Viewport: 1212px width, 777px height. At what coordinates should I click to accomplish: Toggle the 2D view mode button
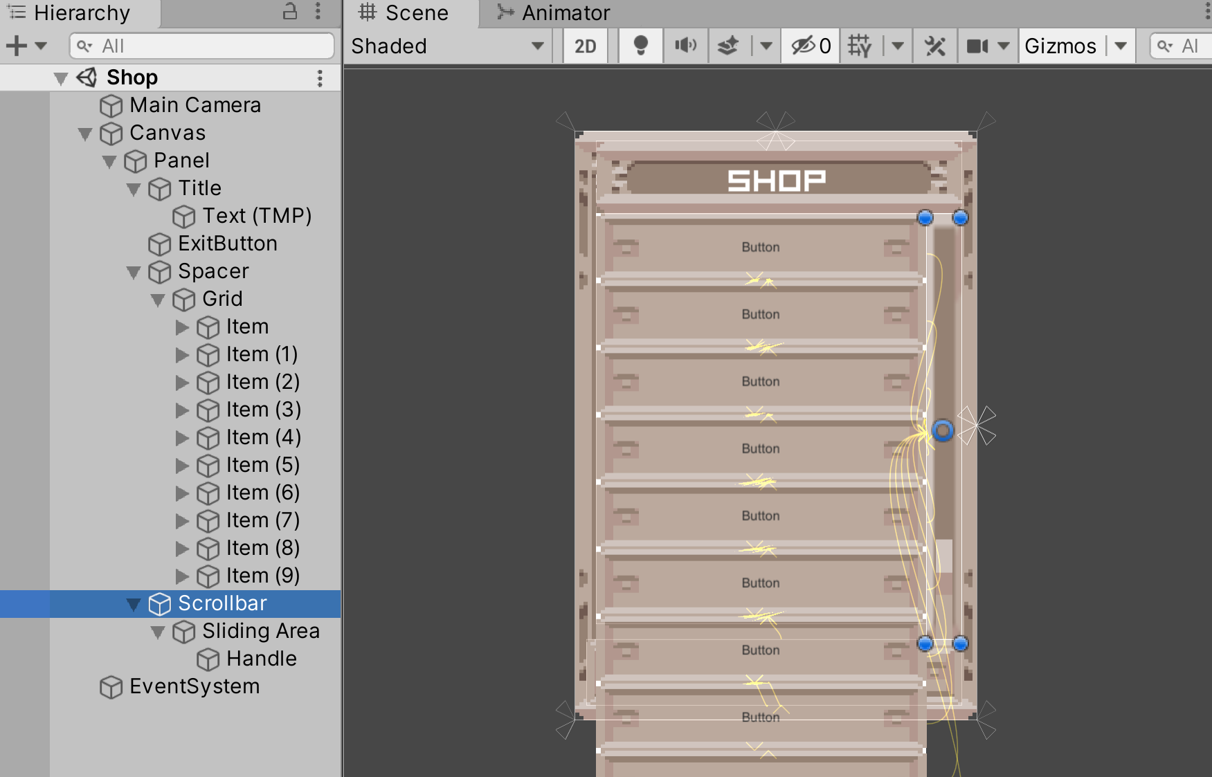click(x=585, y=46)
